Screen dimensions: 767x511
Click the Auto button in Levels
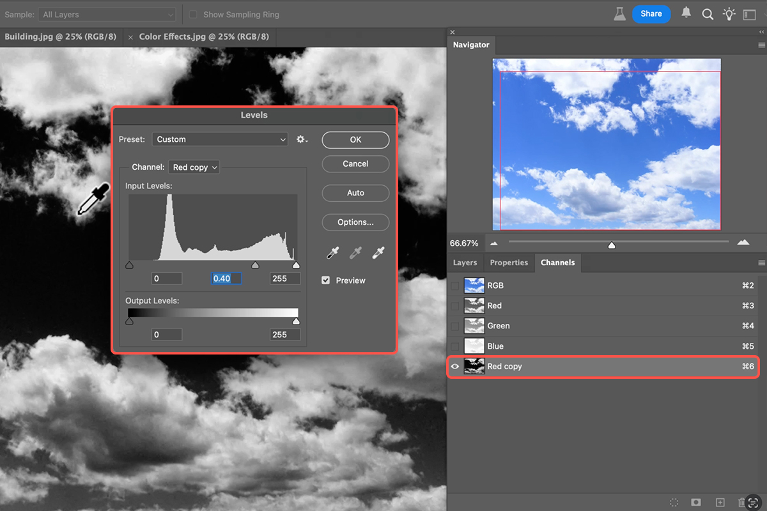pyautogui.click(x=355, y=193)
